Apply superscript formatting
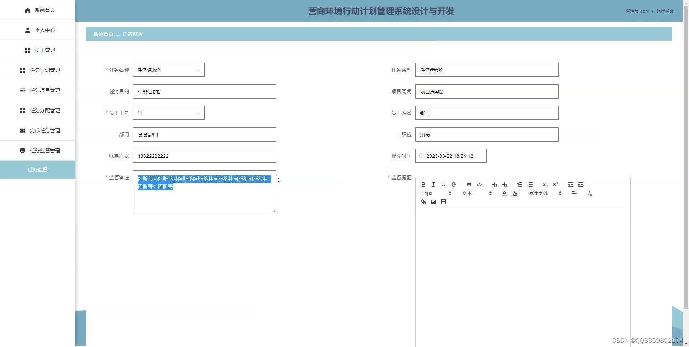 click(x=555, y=185)
